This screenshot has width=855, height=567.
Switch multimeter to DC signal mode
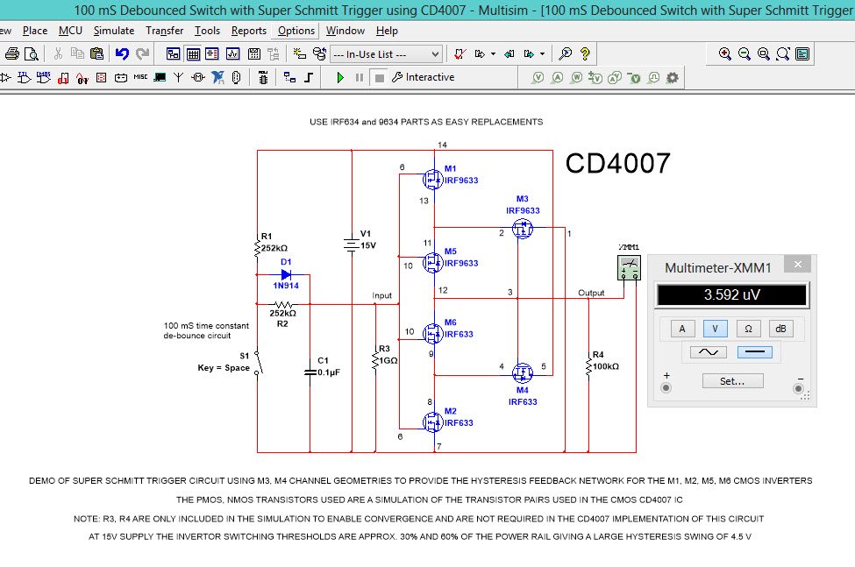coord(755,352)
